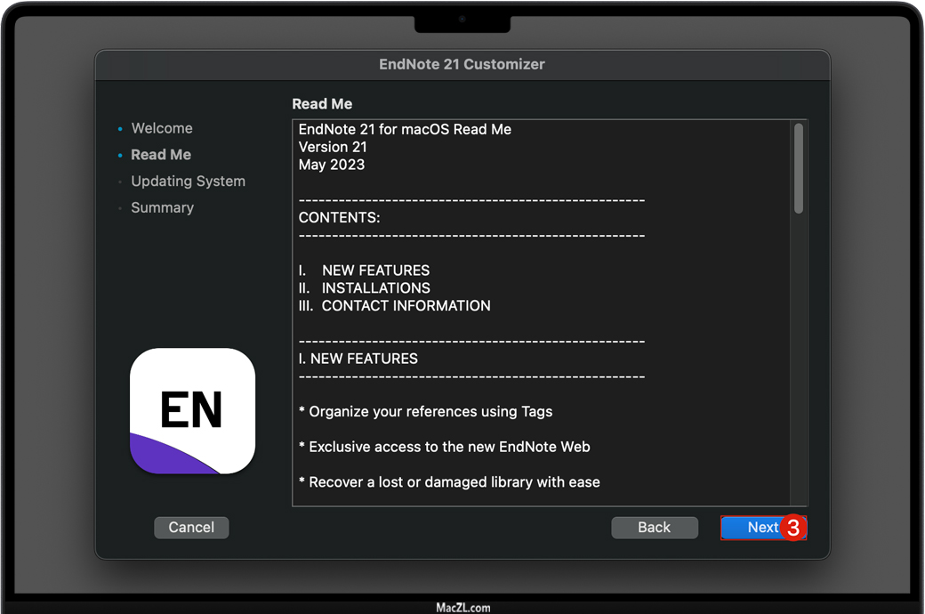Image resolution: width=925 pixels, height=614 pixels.
Task: Select the Updating System step
Action: click(188, 181)
